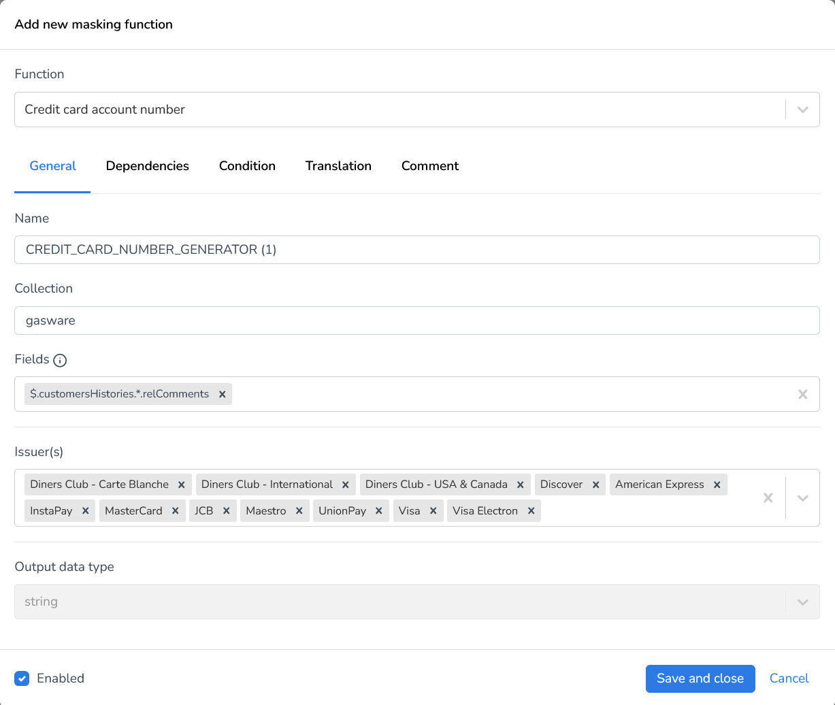Clear all selected fields with the X icon
Image resolution: width=835 pixels, height=705 pixels.
(x=802, y=394)
